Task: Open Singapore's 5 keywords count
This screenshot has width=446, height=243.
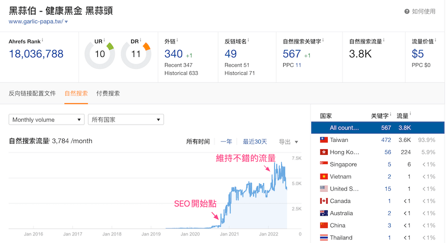Action: pyautogui.click(x=389, y=164)
